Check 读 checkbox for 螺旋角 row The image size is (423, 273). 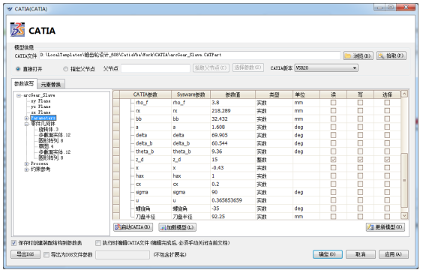[334, 208]
